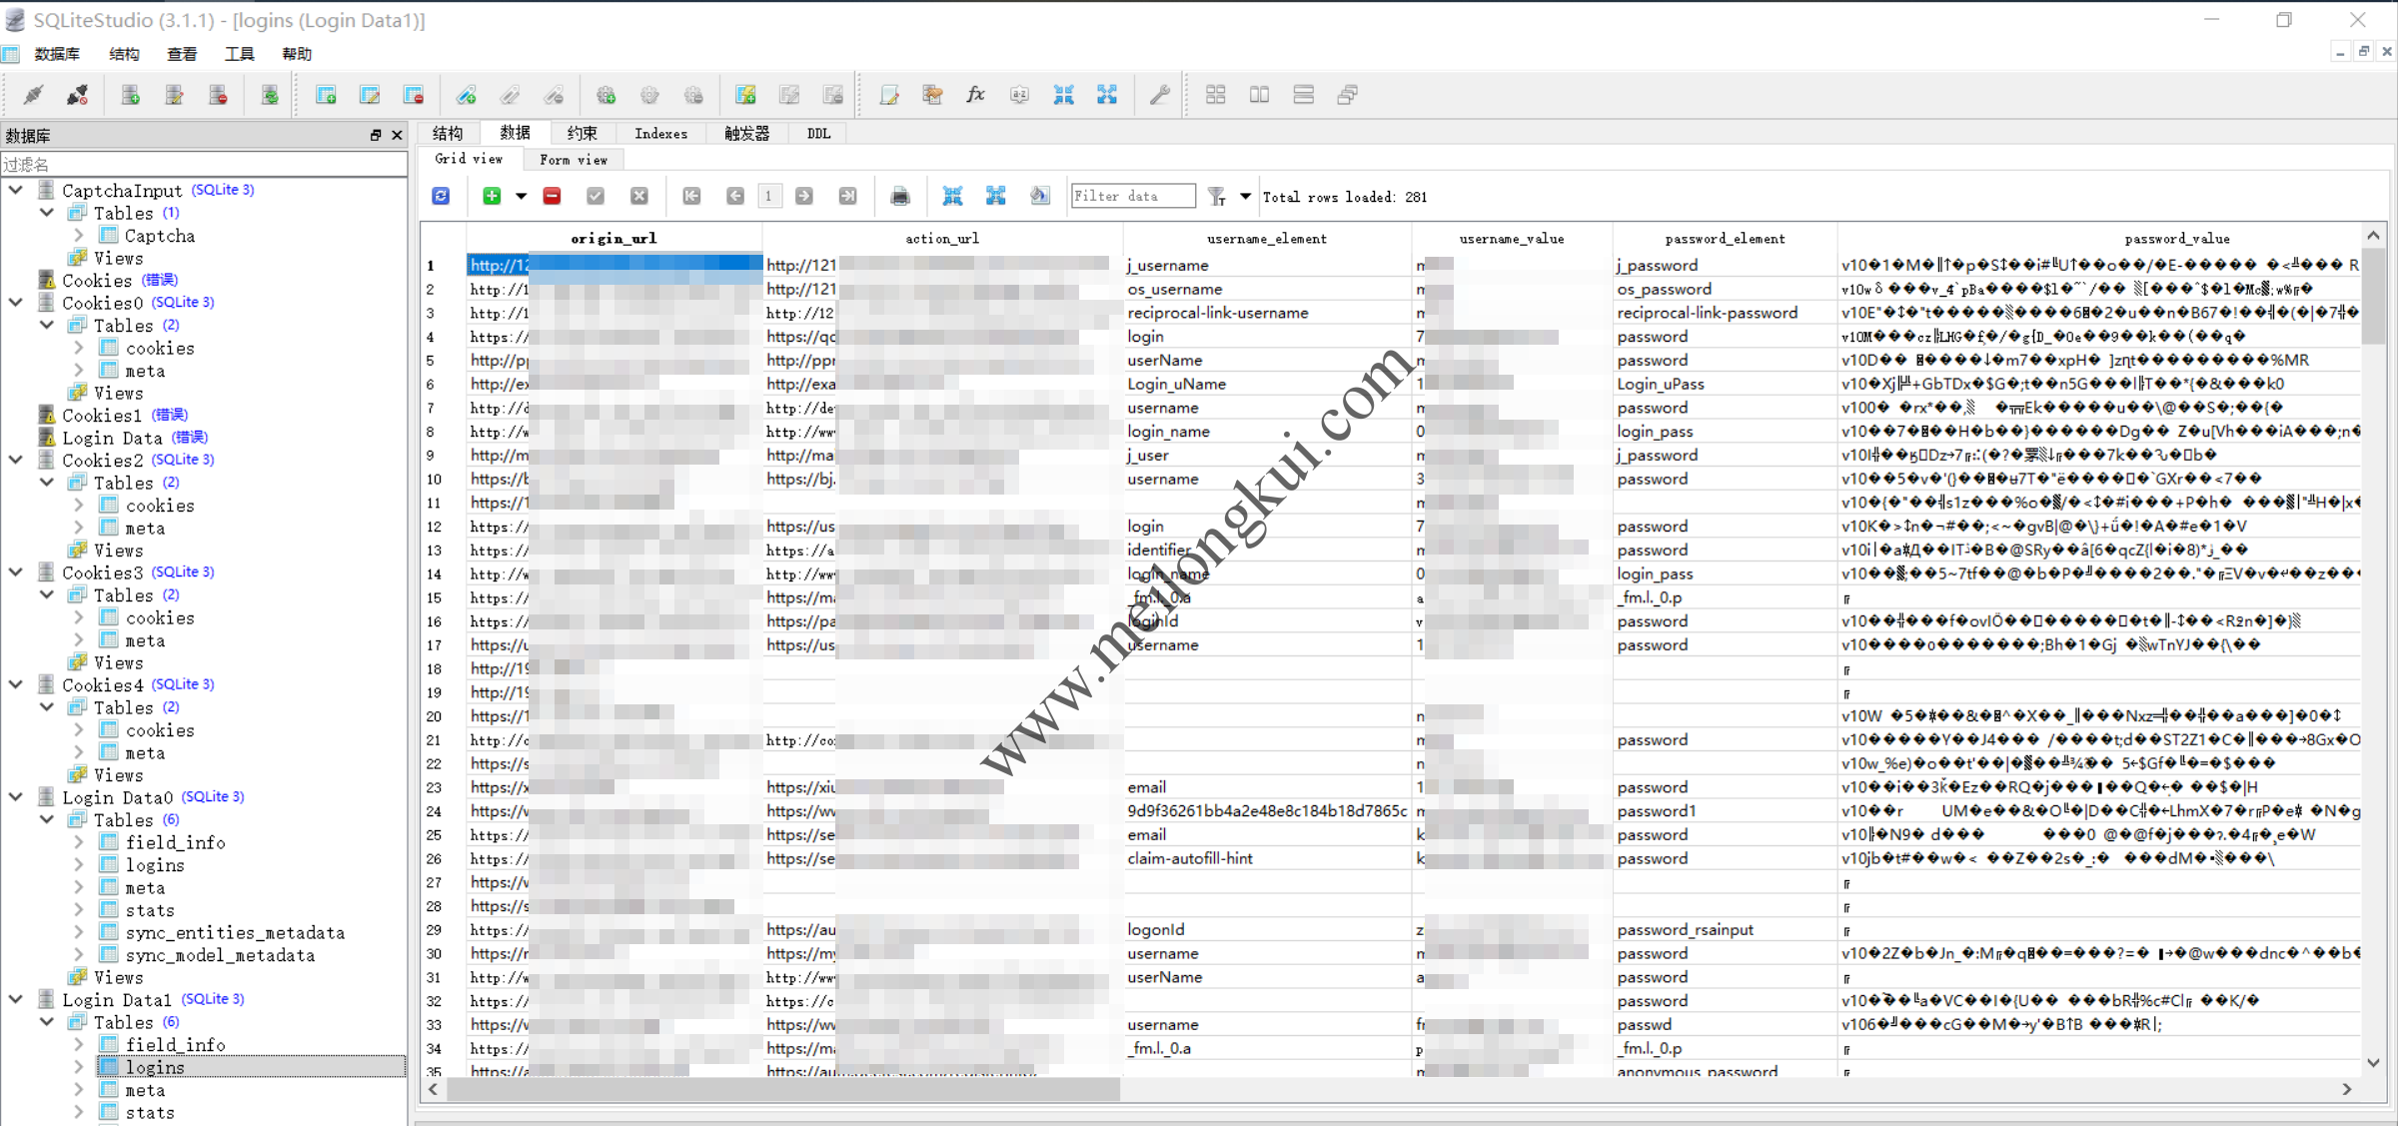The width and height of the screenshot is (2398, 1126).
Task: Collapse the Cookies0 database node
Action: [16, 302]
